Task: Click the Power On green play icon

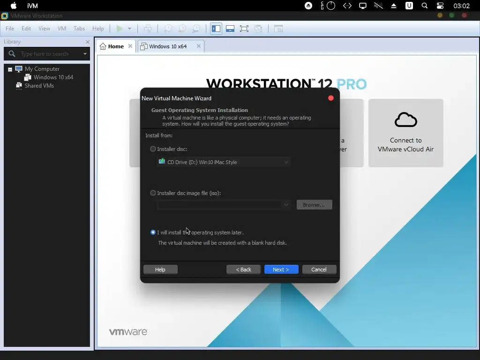Action: 120,29
